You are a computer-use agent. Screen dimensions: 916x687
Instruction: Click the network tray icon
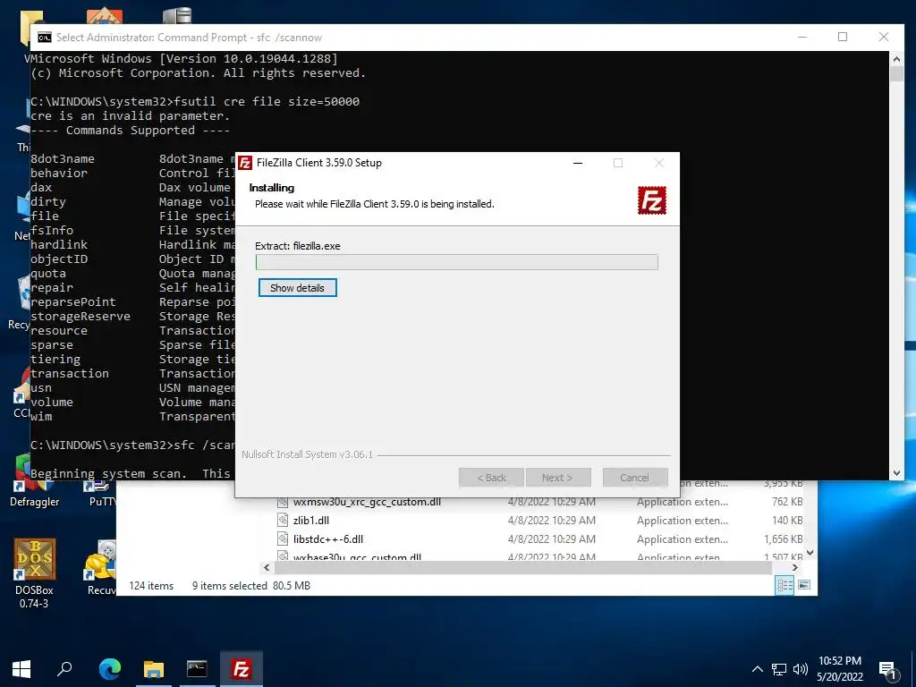pos(779,669)
